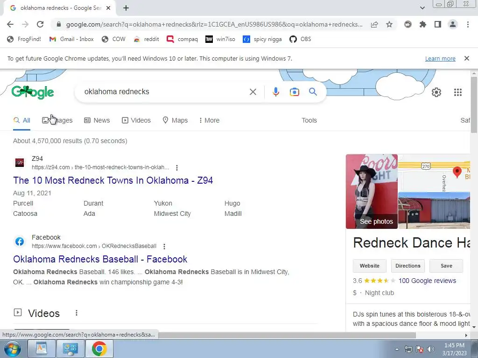Open the Windows Start menu
The image size is (478, 358).
pyautogui.click(x=13, y=349)
